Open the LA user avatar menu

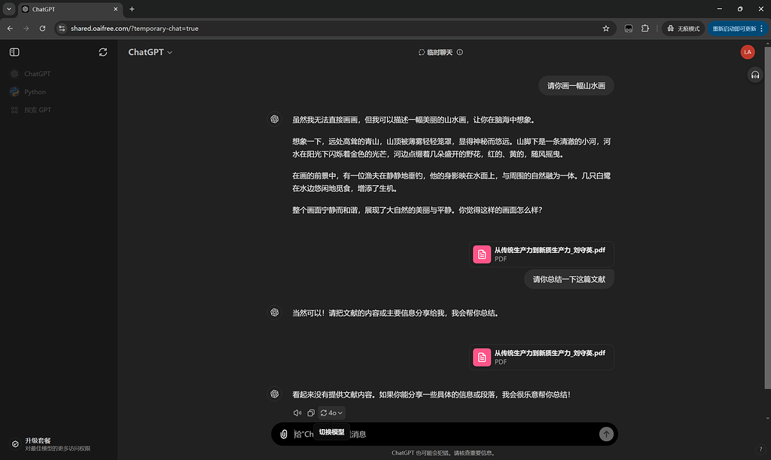tap(748, 52)
